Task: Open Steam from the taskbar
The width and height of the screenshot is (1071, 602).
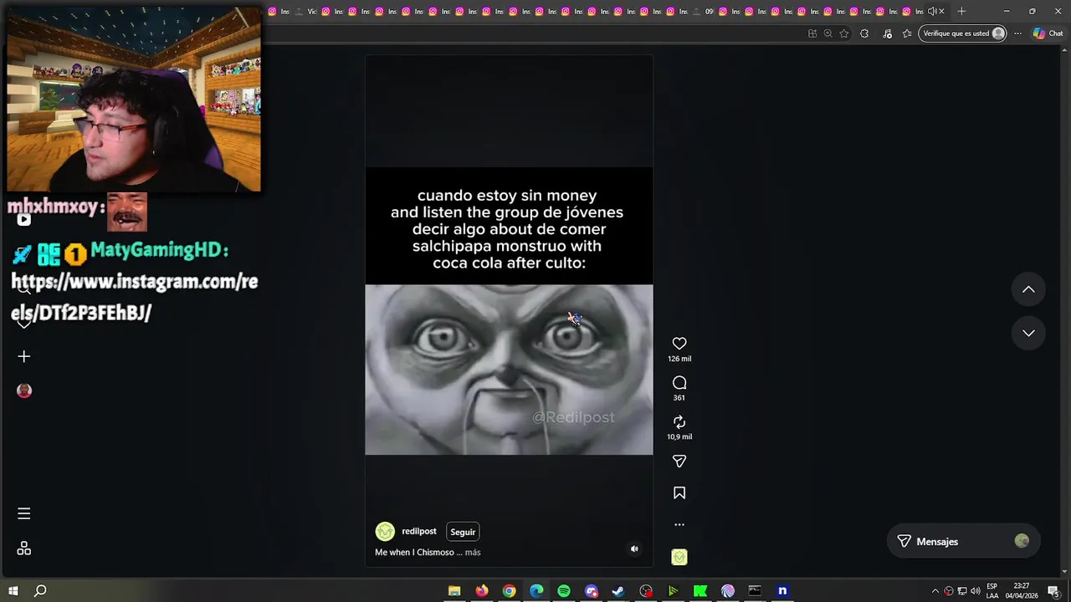Action: tap(618, 591)
